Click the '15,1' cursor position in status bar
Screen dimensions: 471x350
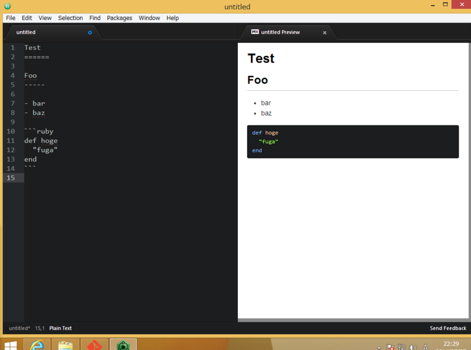coord(39,328)
